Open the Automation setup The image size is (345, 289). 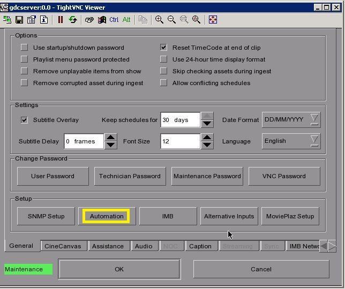coord(107,216)
